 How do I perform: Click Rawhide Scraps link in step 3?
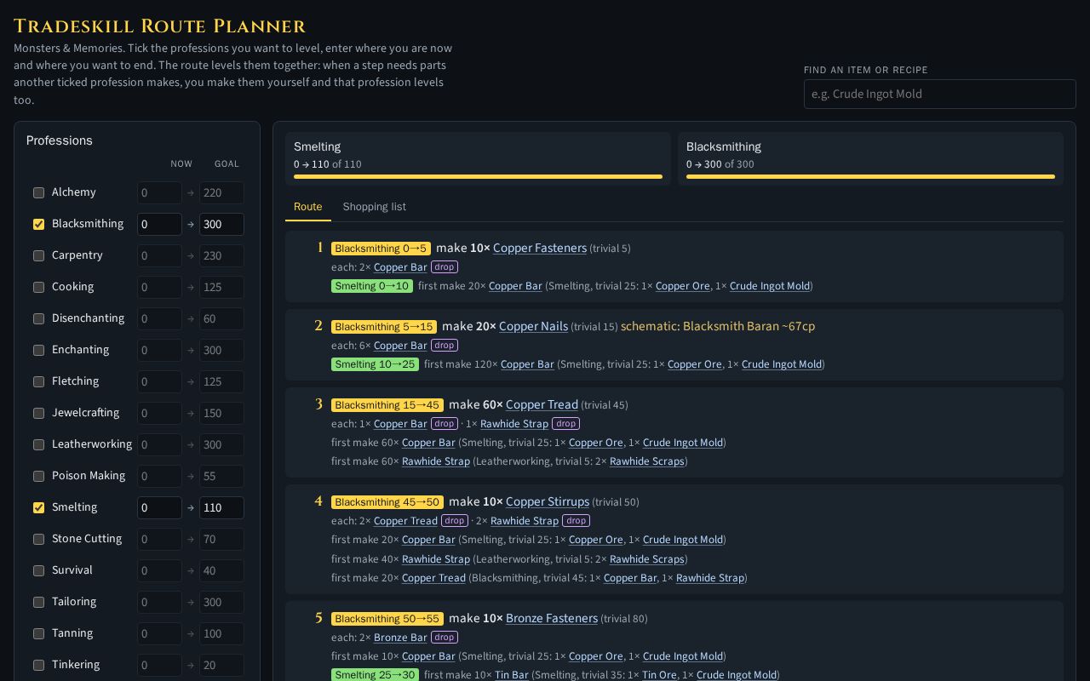647,461
